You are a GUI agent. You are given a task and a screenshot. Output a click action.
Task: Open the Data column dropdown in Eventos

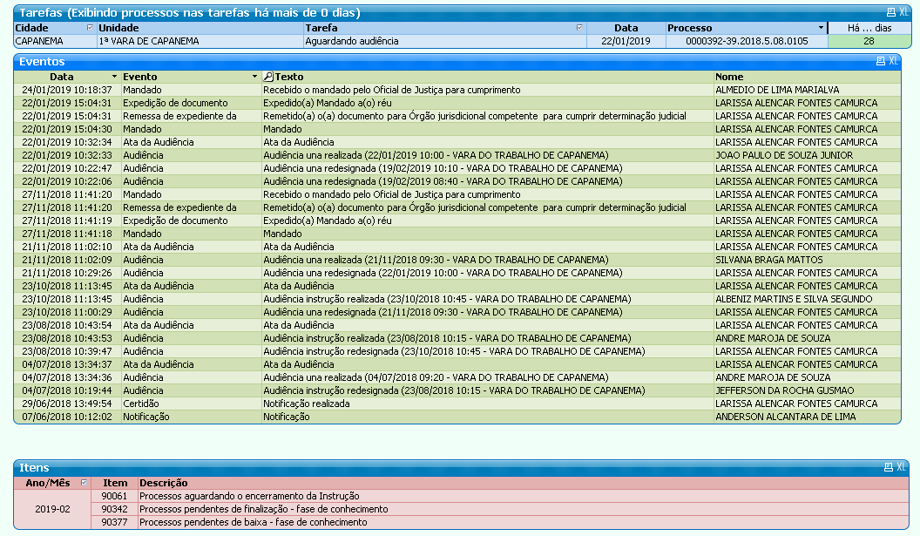pyautogui.click(x=114, y=77)
